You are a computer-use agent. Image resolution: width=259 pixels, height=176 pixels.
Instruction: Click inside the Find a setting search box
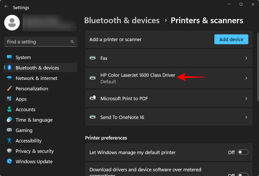(x=40, y=42)
